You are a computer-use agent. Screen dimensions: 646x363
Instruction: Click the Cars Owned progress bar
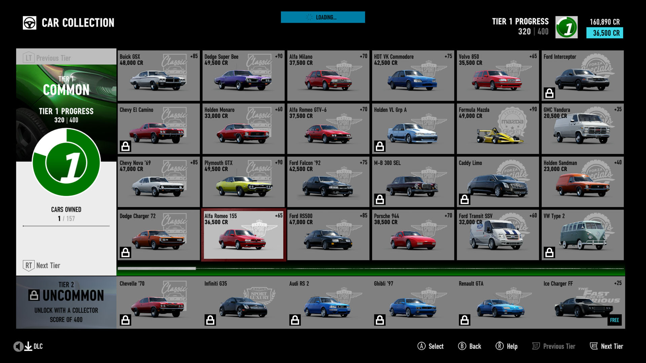click(66, 226)
